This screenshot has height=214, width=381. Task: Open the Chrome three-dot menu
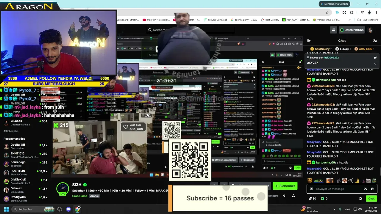(x=377, y=12)
